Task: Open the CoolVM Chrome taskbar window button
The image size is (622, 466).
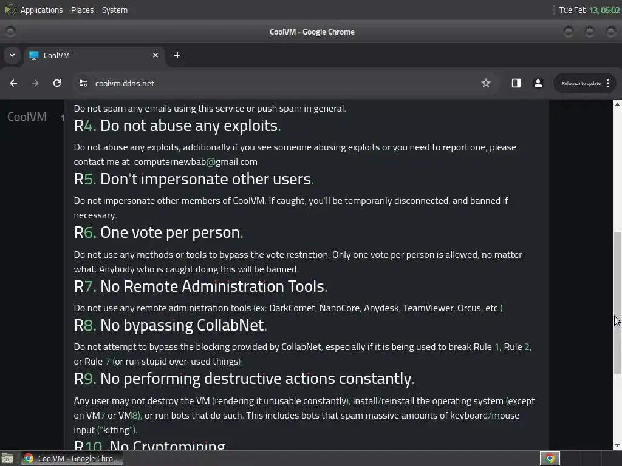Action: [x=72, y=459]
